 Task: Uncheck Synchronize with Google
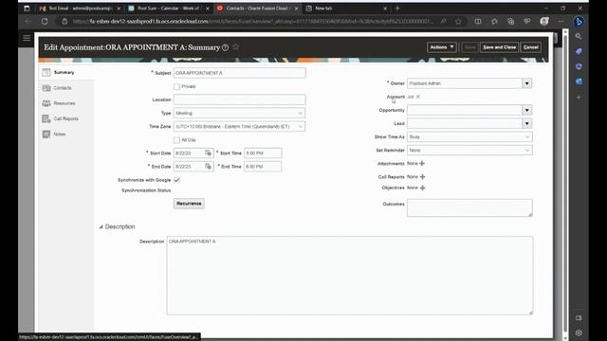pos(177,180)
